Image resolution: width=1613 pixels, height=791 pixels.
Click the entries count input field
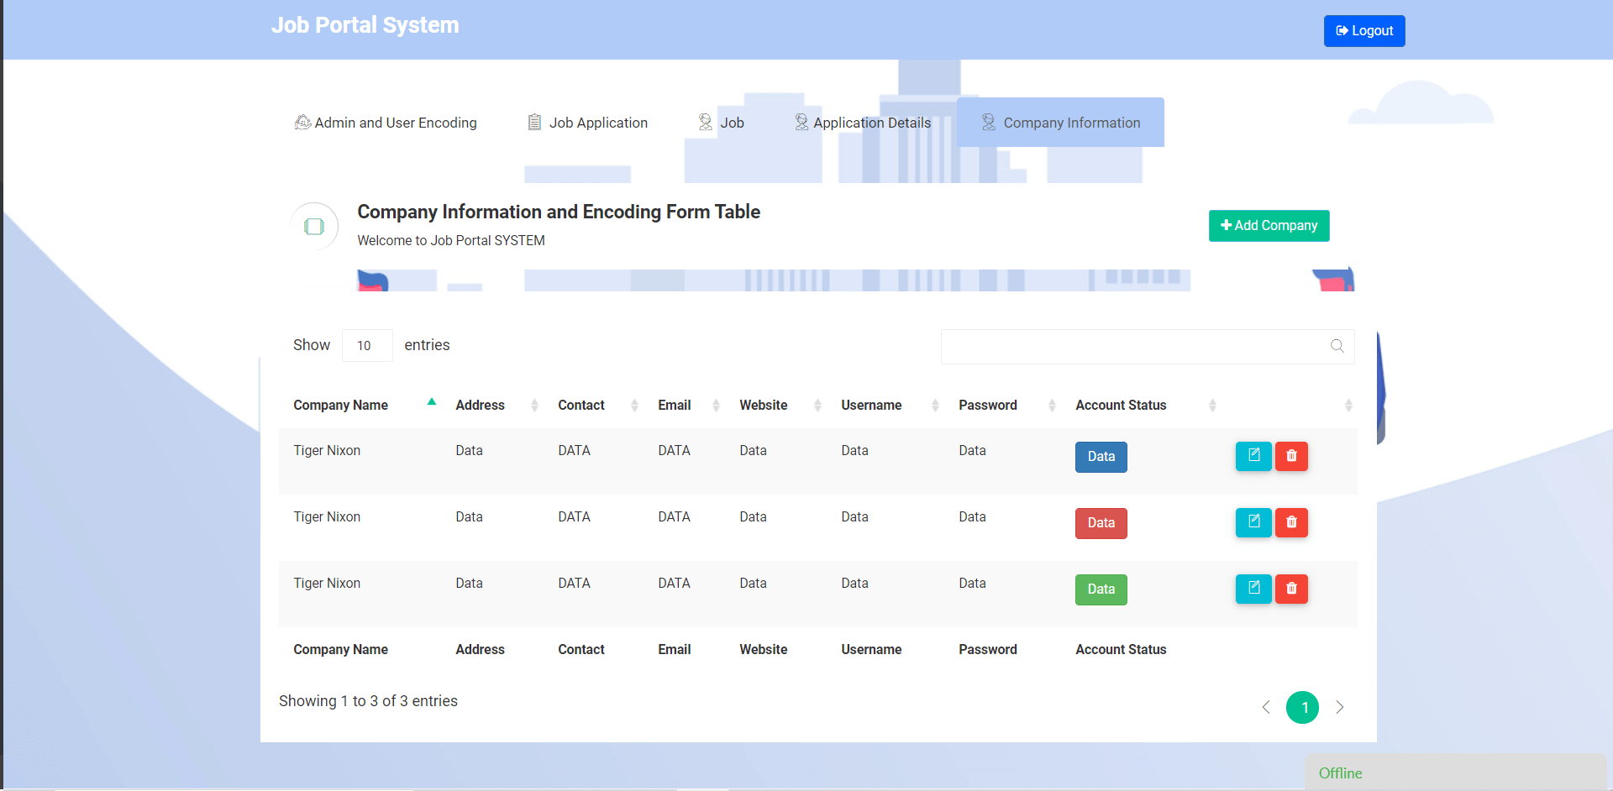coord(367,345)
